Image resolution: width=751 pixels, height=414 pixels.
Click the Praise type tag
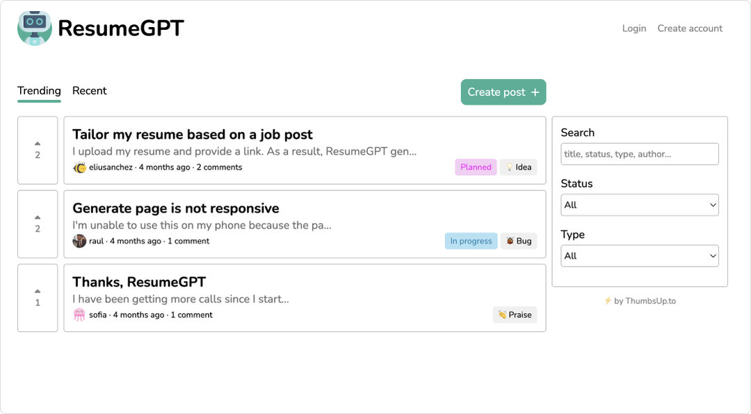pos(515,315)
